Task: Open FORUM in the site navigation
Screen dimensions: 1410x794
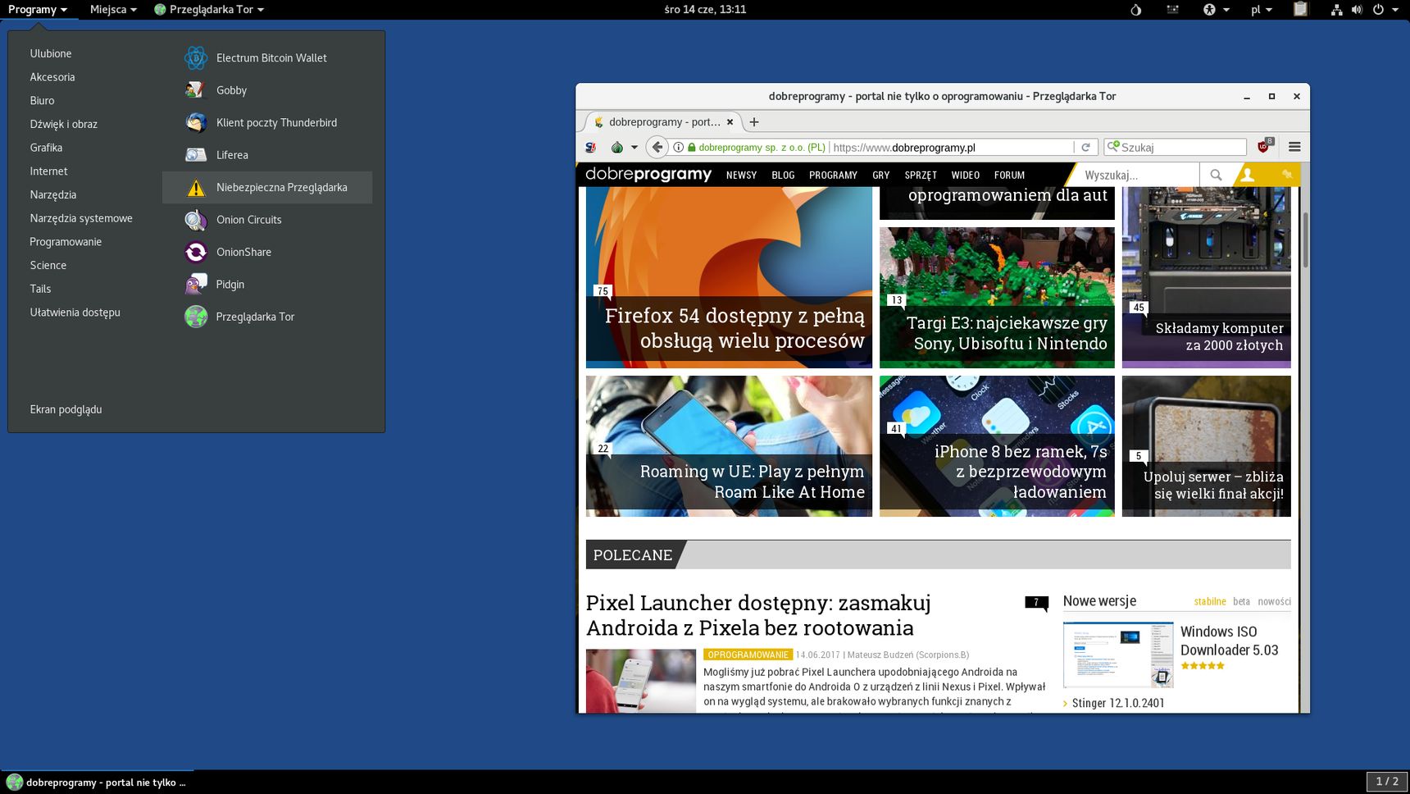Action: 1009,176
